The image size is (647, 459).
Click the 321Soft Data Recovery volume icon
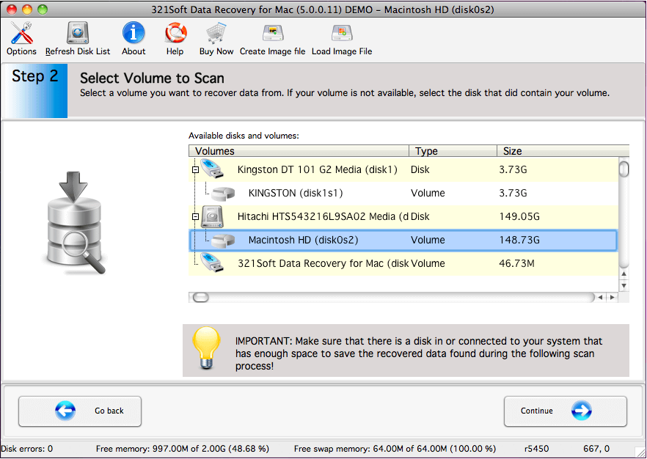(212, 263)
